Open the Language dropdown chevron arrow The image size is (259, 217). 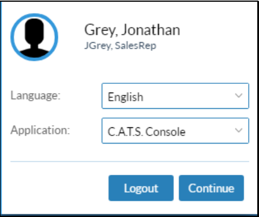click(x=239, y=95)
